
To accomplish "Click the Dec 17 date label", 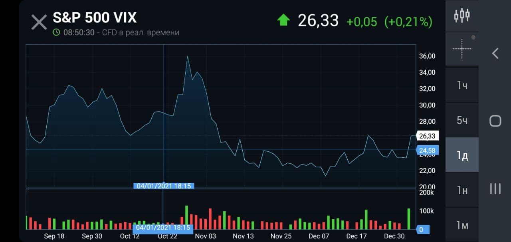I will click(357, 236).
